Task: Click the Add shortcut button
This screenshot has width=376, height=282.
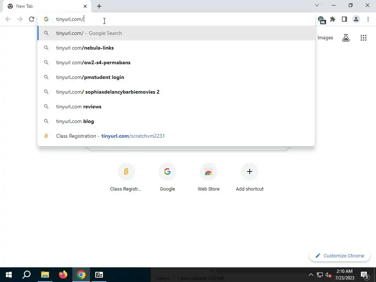Action: pos(250,177)
